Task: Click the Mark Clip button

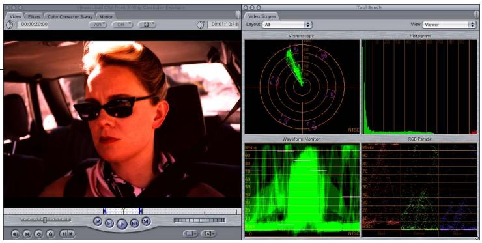Action: [x=27, y=234]
